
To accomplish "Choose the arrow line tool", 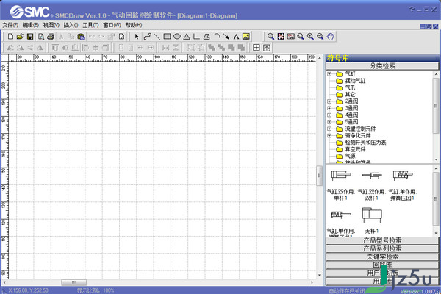I will [226, 36].
